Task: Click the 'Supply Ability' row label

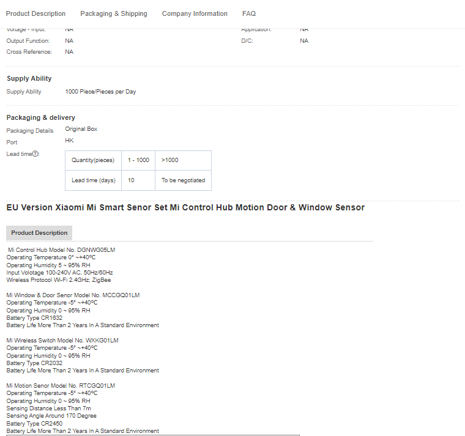Action: (24, 92)
